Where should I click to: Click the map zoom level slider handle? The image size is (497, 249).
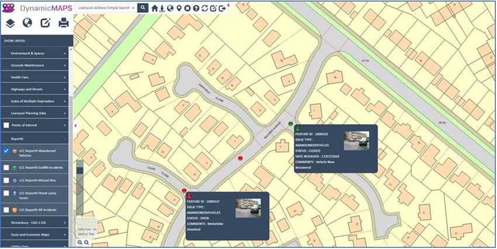[80, 170]
